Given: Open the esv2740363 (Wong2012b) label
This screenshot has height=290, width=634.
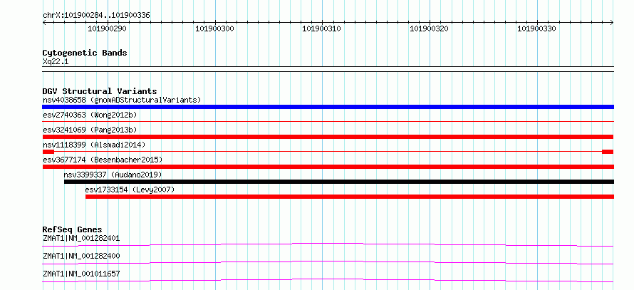Looking at the screenshot, I should tap(90, 115).
